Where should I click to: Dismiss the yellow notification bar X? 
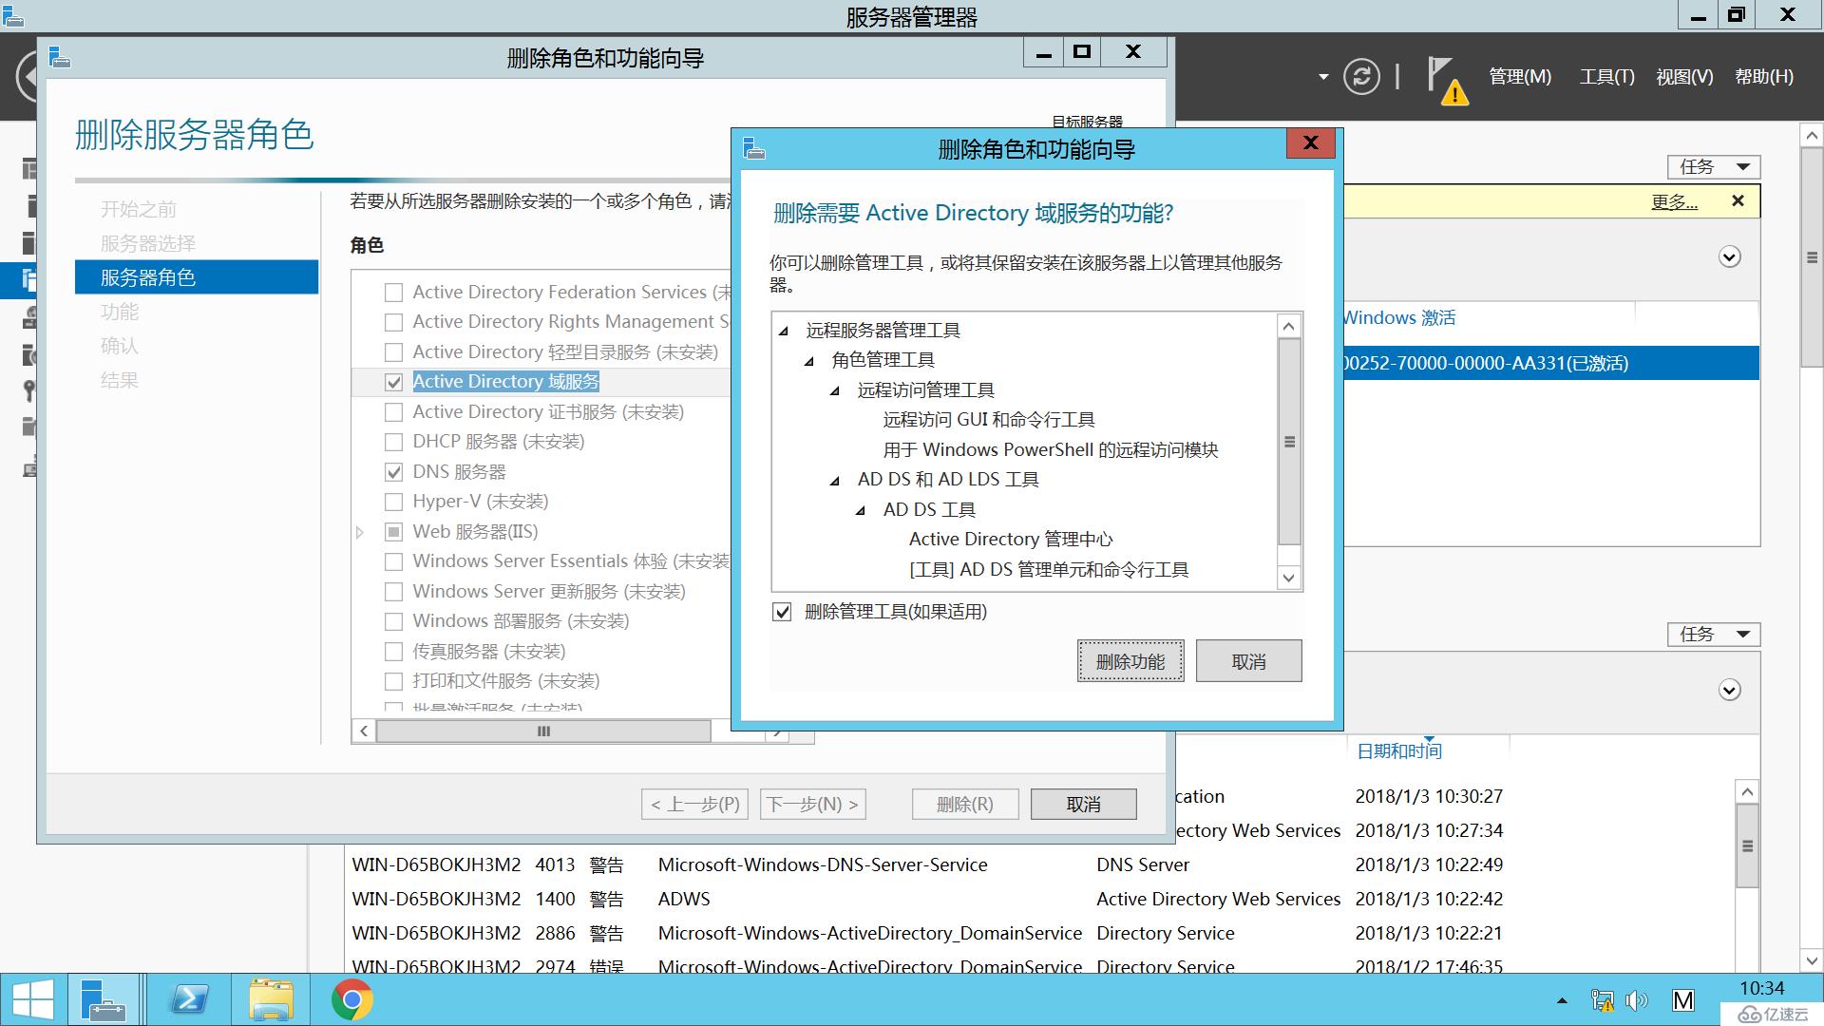(1738, 200)
